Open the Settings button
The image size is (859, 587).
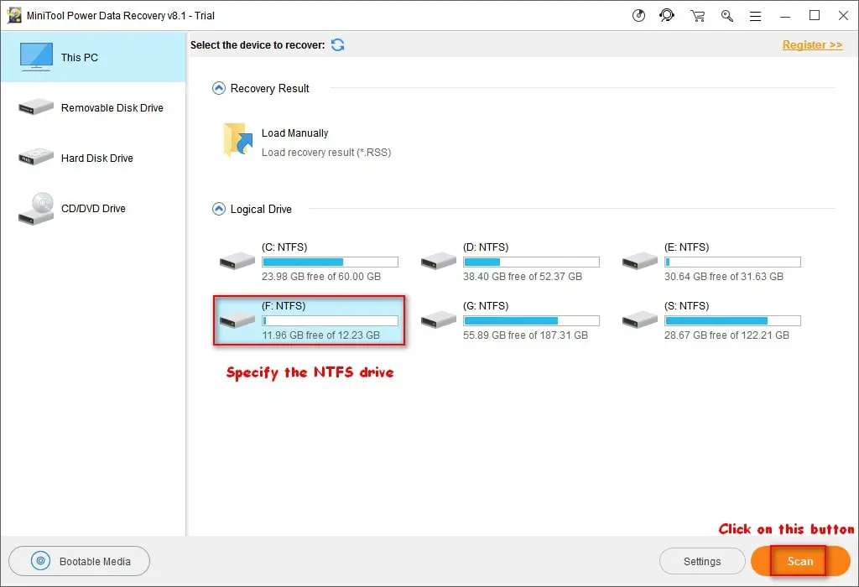[x=702, y=561]
